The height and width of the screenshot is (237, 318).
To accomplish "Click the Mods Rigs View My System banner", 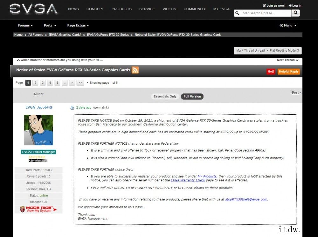I will 38,209.
